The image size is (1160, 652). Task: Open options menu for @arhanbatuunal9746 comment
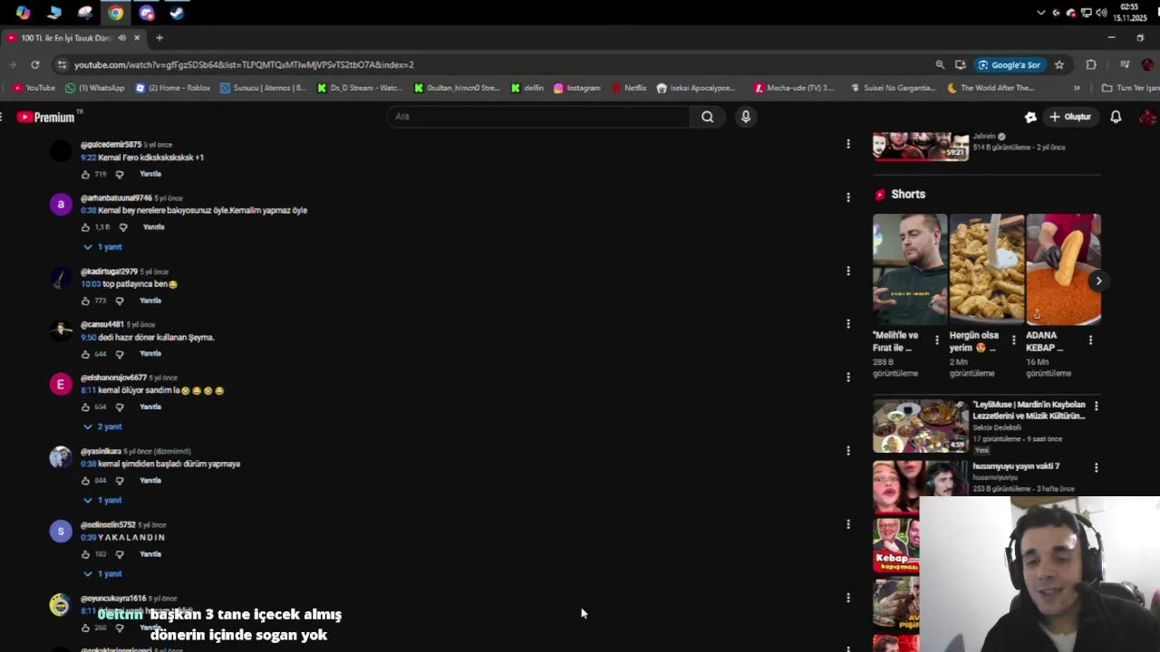click(848, 197)
